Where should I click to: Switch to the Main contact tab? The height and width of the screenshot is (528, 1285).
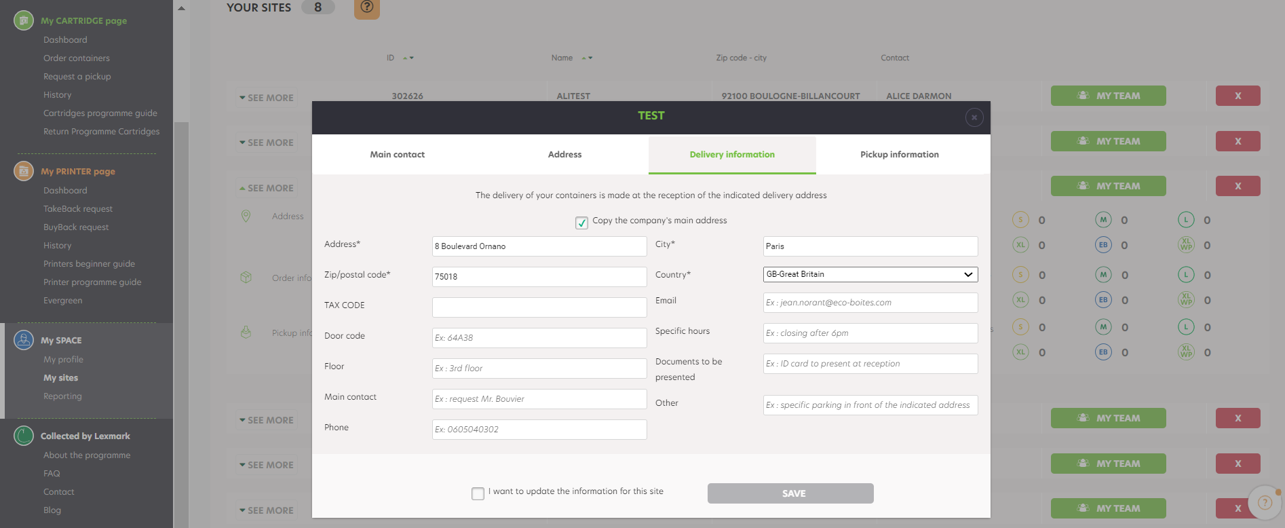397,155
